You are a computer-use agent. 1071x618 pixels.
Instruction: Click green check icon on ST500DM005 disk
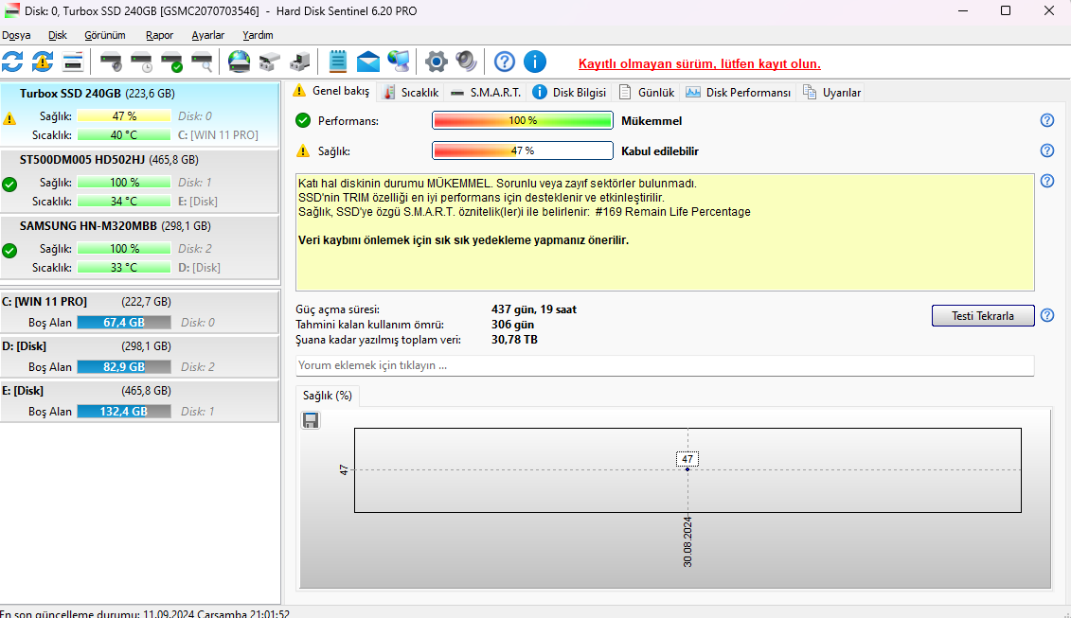(x=9, y=184)
